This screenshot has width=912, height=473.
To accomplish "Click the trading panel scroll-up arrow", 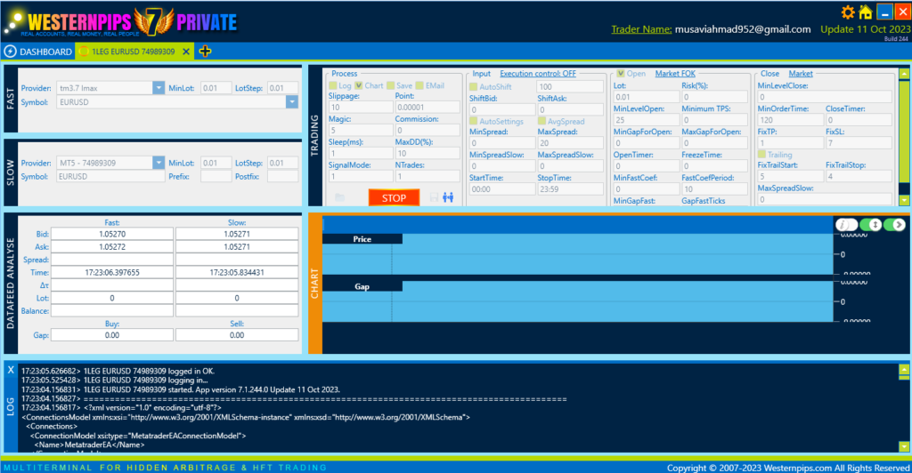I will pyautogui.click(x=904, y=74).
